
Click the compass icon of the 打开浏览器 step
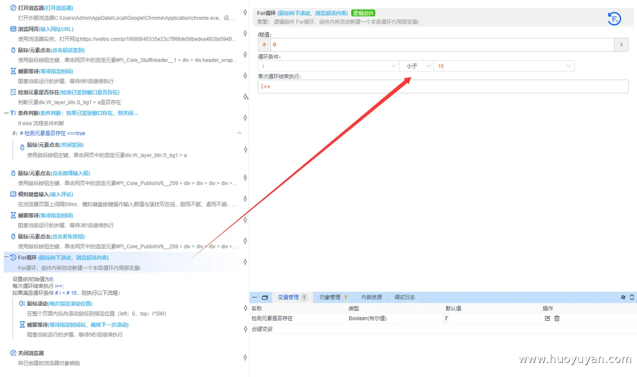(x=13, y=8)
